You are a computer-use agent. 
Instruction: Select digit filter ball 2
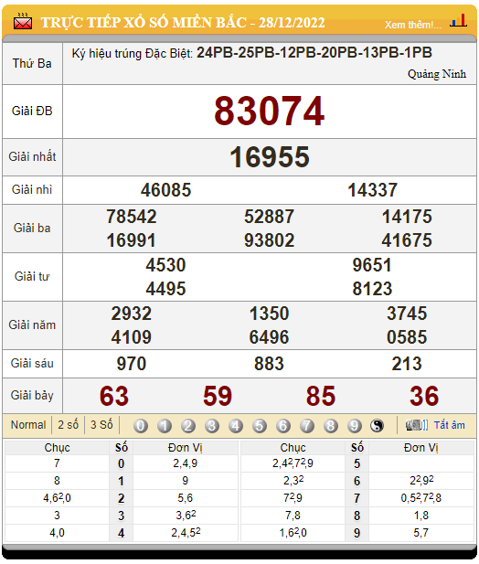click(188, 426)
